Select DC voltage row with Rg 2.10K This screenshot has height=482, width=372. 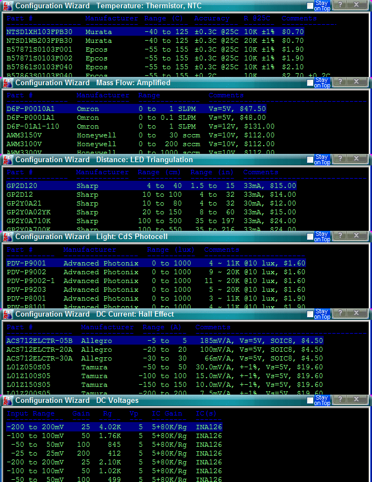click(114, 462)
